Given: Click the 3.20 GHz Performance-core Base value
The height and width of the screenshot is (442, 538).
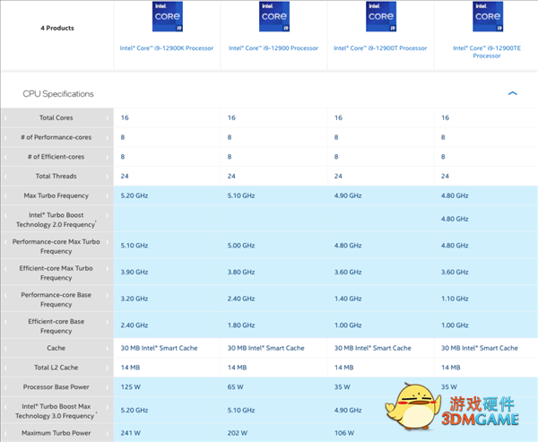Looking at the screenshot, I should click(x=134, y=299).
